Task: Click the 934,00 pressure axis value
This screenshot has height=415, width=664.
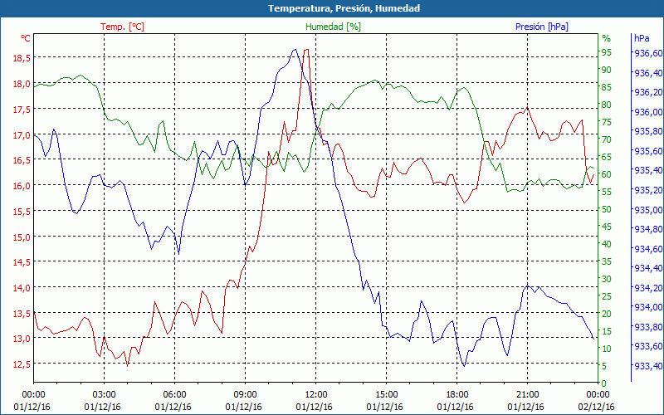Action: click(x=648, y=307)
